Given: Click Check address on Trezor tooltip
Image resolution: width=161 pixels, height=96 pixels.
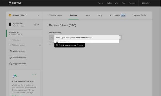Looking at the screenshot, I should pyautogui.click(x=69, y=45).
